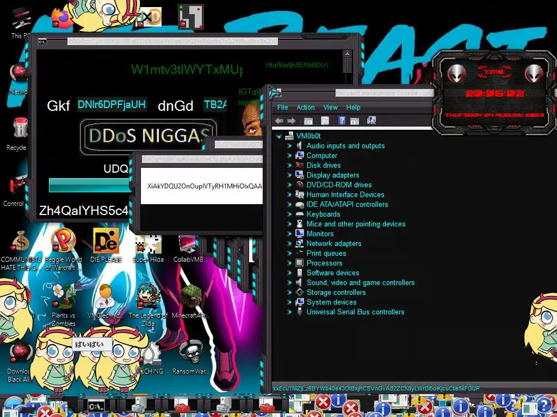Expand DVD/CD-ROM drives
This screenshot has height=417, width=557.
pyautogui.click(x=289, y=185)
